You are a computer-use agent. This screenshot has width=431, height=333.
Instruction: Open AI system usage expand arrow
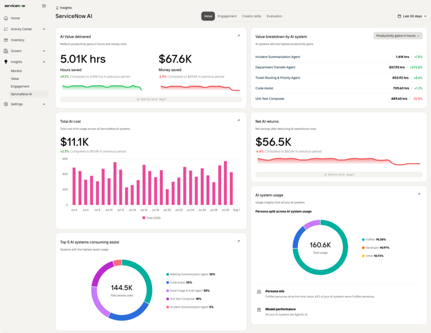click(419, 194)
